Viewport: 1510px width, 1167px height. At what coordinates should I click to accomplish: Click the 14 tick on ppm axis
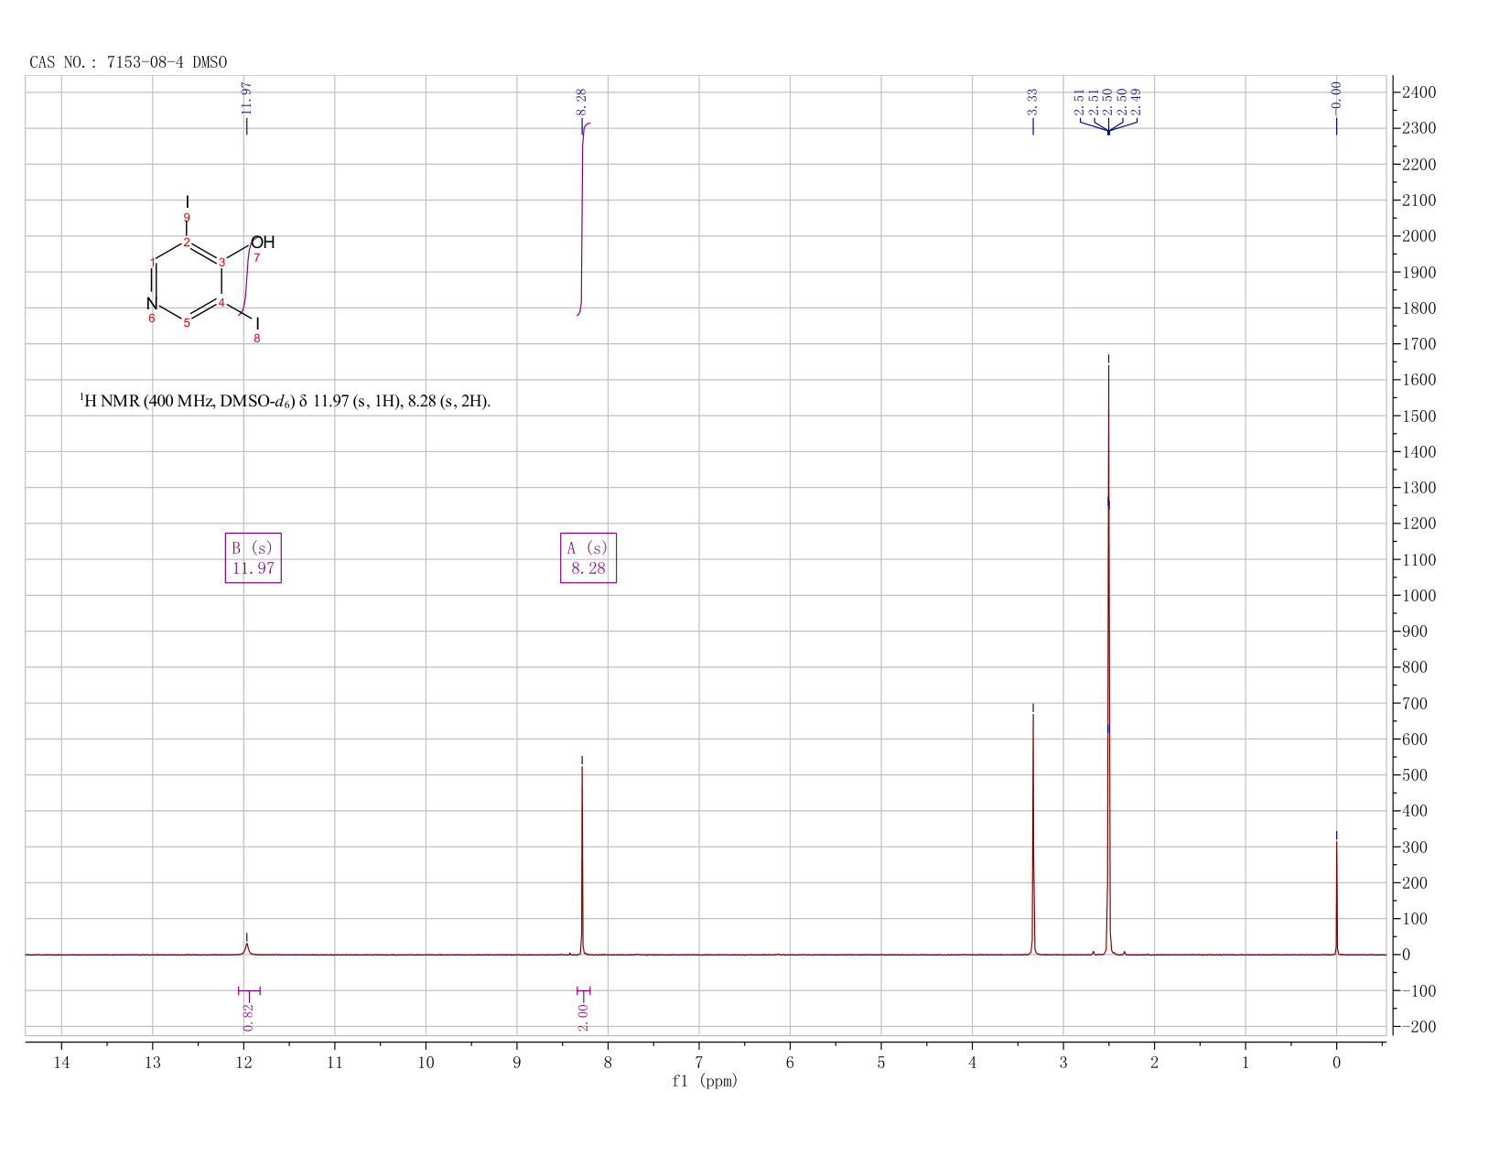coord(61,1063)
